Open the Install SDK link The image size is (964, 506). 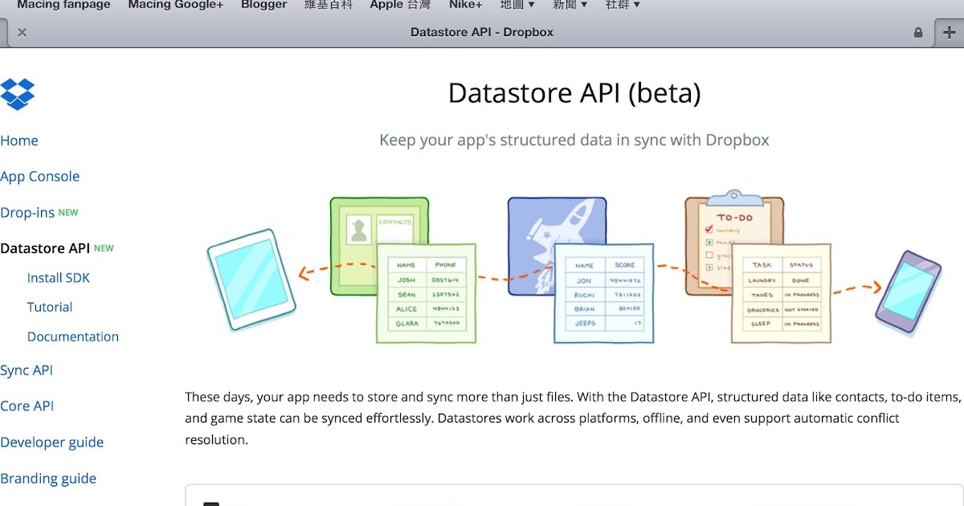point(59,278)
